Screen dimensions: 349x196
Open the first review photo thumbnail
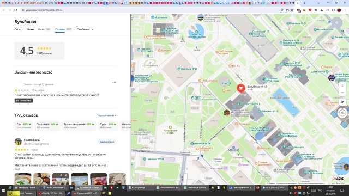click(x=23, y=179)
